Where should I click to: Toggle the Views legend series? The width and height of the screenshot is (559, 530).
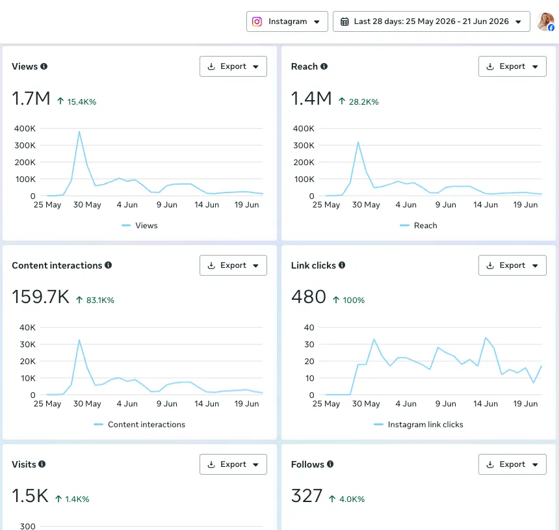(x=139, y=226)
